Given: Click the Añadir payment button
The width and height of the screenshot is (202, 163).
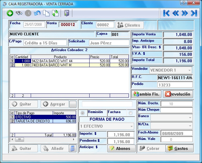Looking at the screenshot, I should tap(55, 148).
